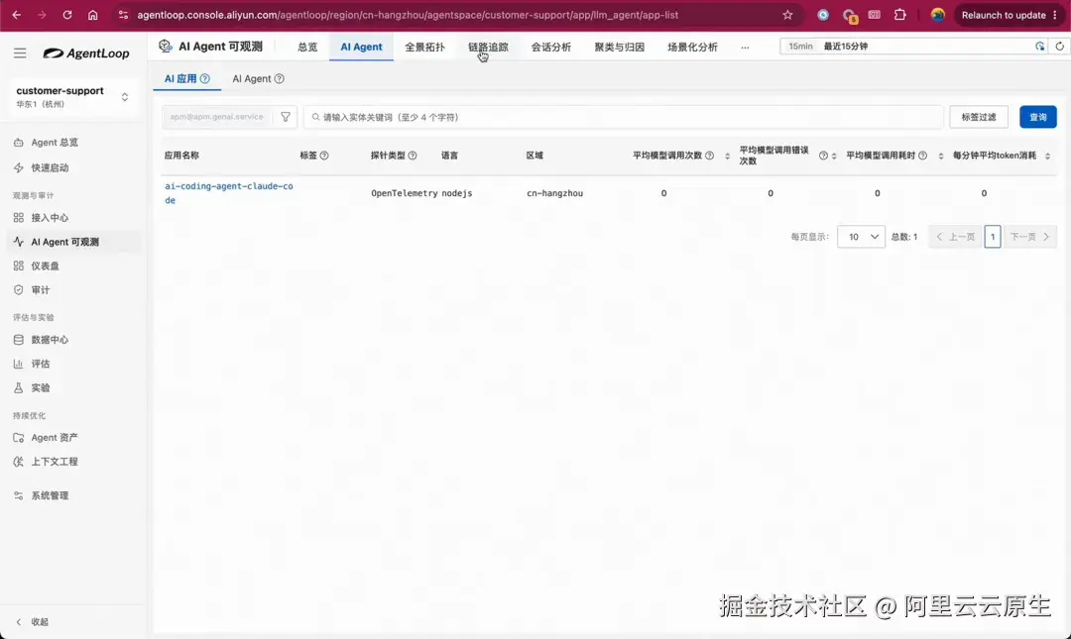Refresh data with the circular arrow icon

[1059, 46]
